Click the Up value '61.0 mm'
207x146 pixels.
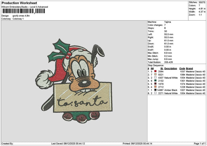[x=169, y=41]
